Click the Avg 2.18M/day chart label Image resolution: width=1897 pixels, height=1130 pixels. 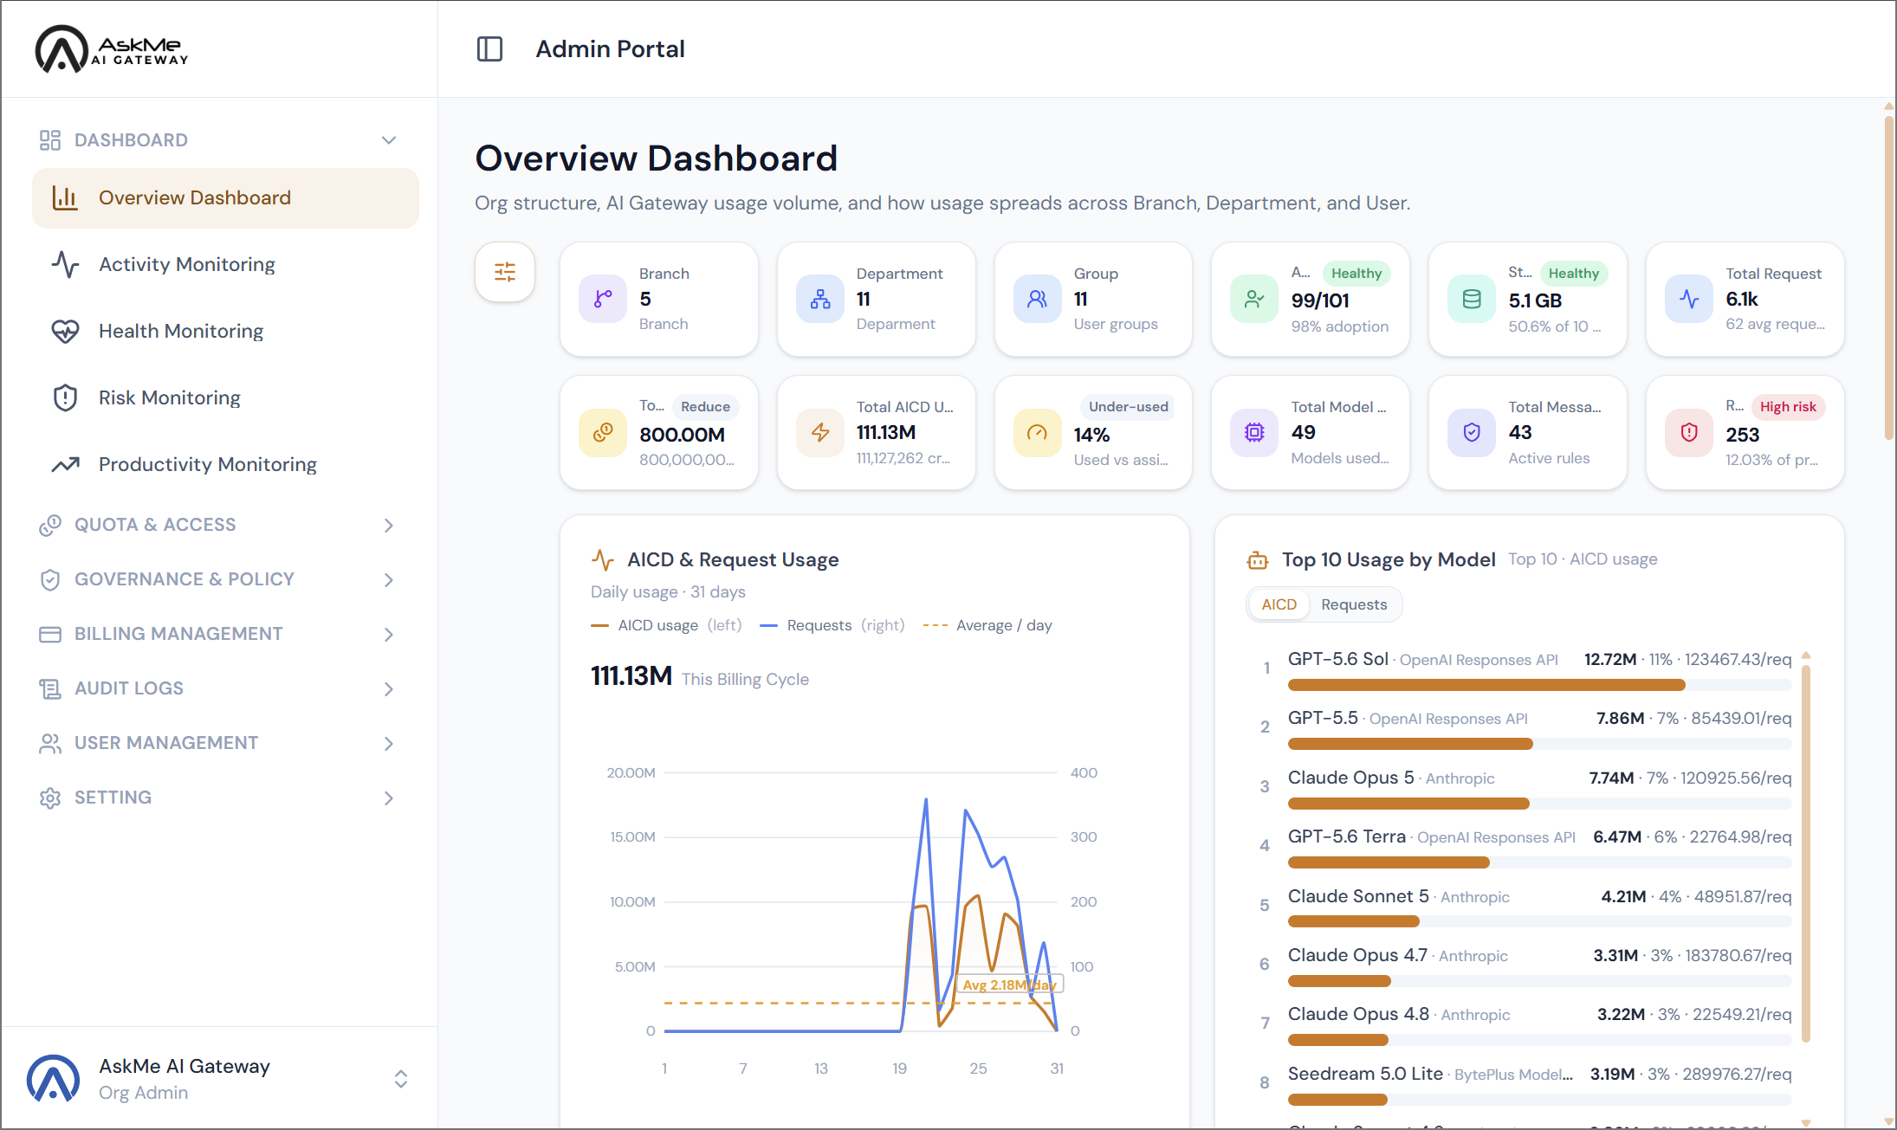1009,985
